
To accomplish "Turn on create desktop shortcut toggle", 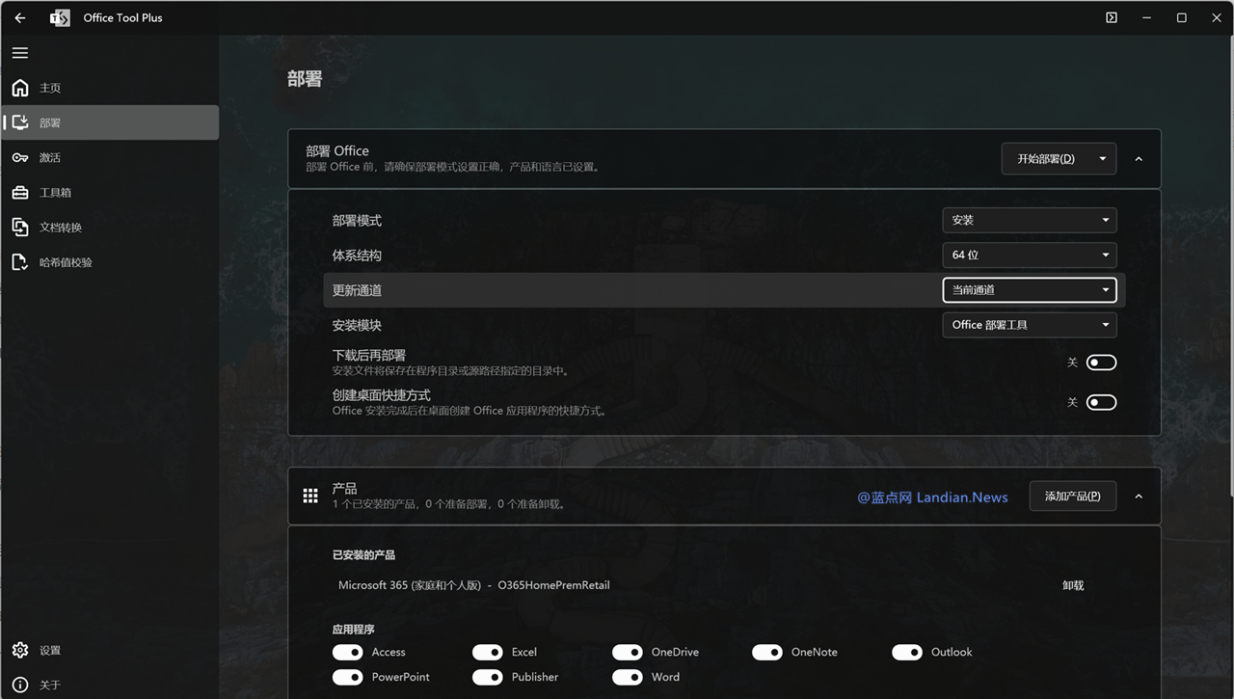I will 1101,402.
